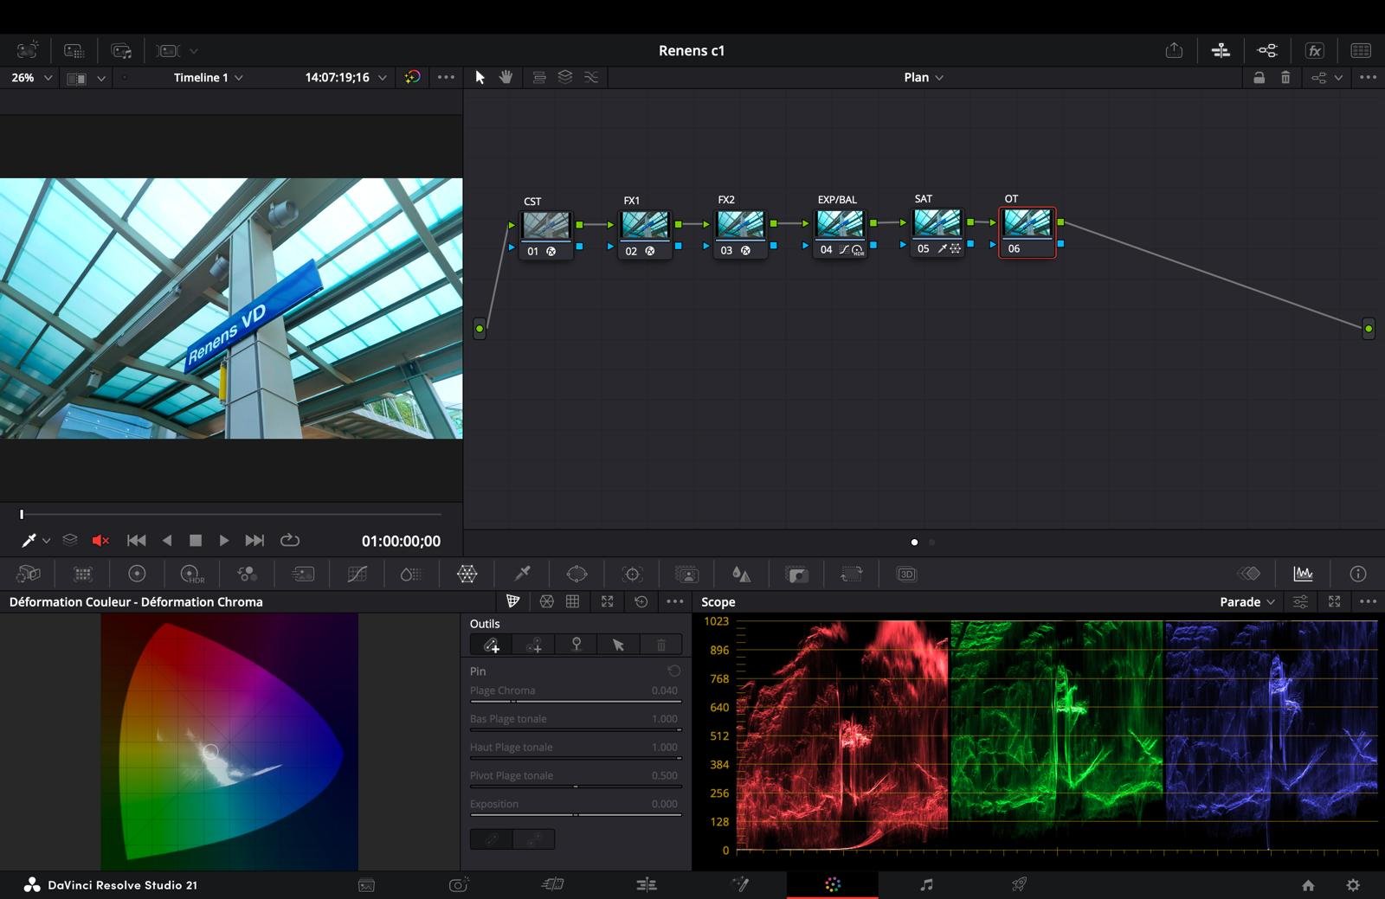Expand the qualifier picker options chevron
The width and height of the screenshot is (1385, 899).
47,541
